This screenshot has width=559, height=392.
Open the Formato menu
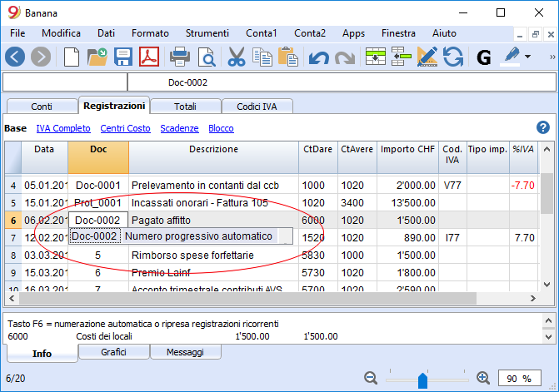click(150, 33)
